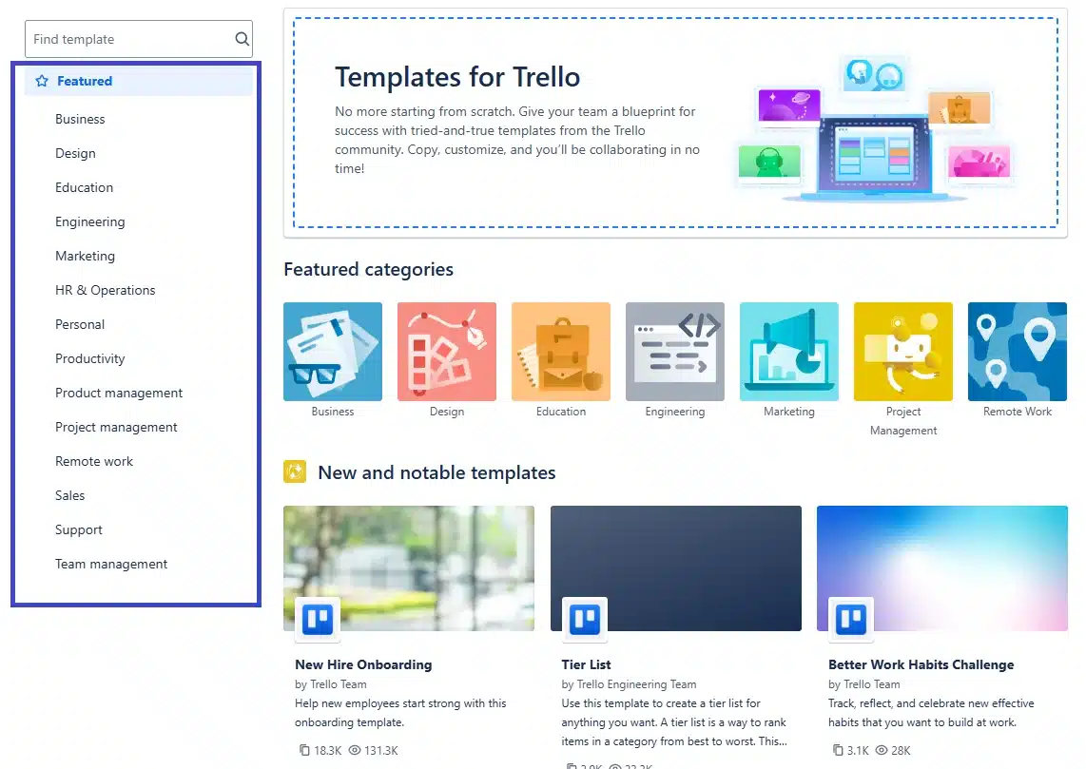Select Education in the sidebar list
Viewport: 1086px width, 769px height.
point(84,187)
